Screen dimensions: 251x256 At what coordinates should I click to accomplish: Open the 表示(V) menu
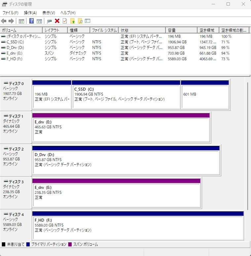(x=49, y=13)
